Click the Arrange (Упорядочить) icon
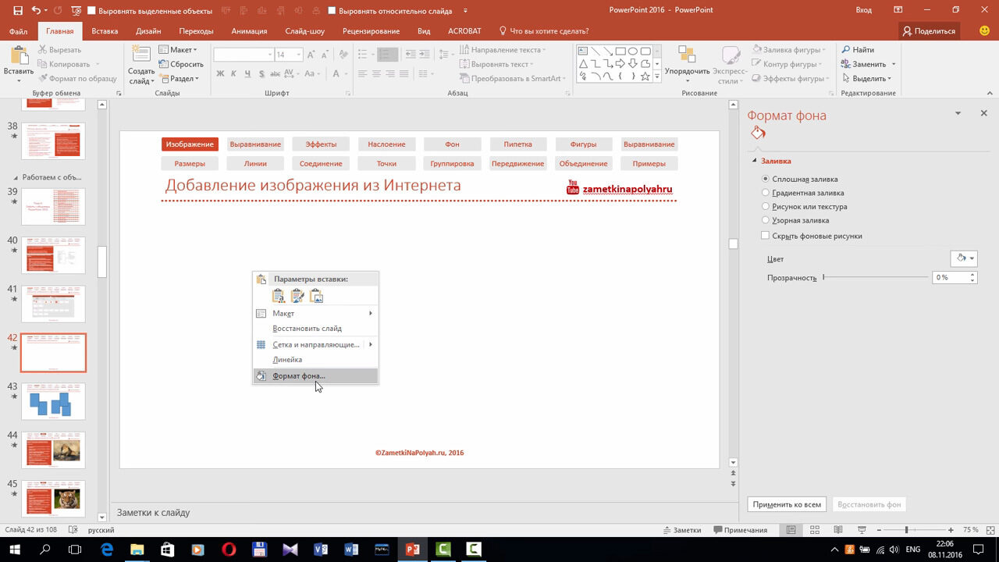This screenshot has height=562, width=999. click(687, 55)
